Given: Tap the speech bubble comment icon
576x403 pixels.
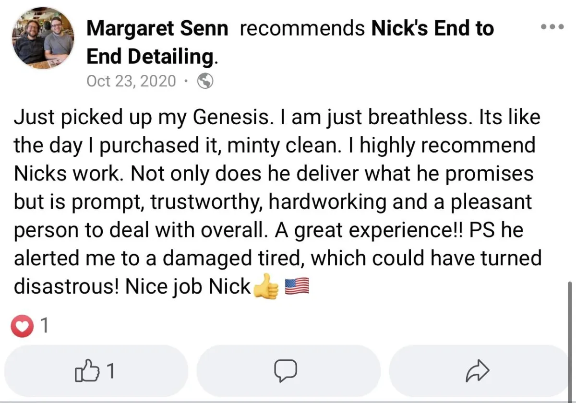Looking at the screenshot, I should coord(286,371).
